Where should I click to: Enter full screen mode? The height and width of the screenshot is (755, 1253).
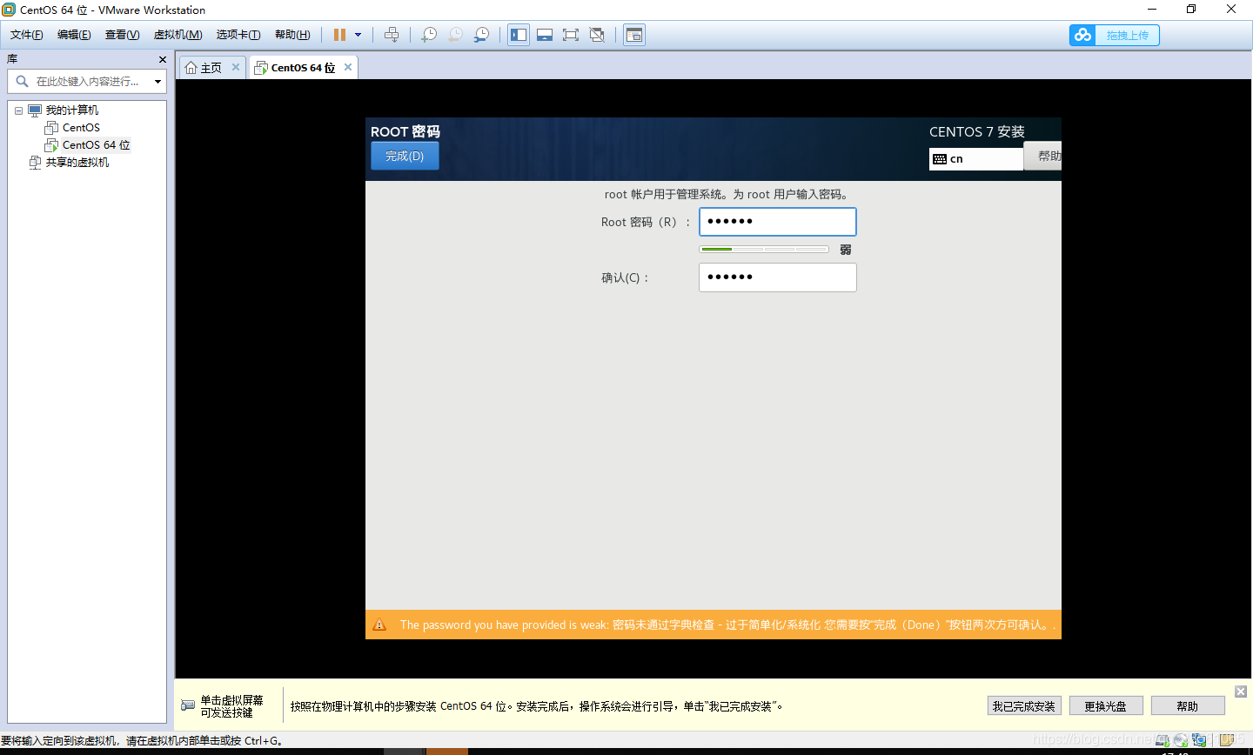tap(571, 35)
